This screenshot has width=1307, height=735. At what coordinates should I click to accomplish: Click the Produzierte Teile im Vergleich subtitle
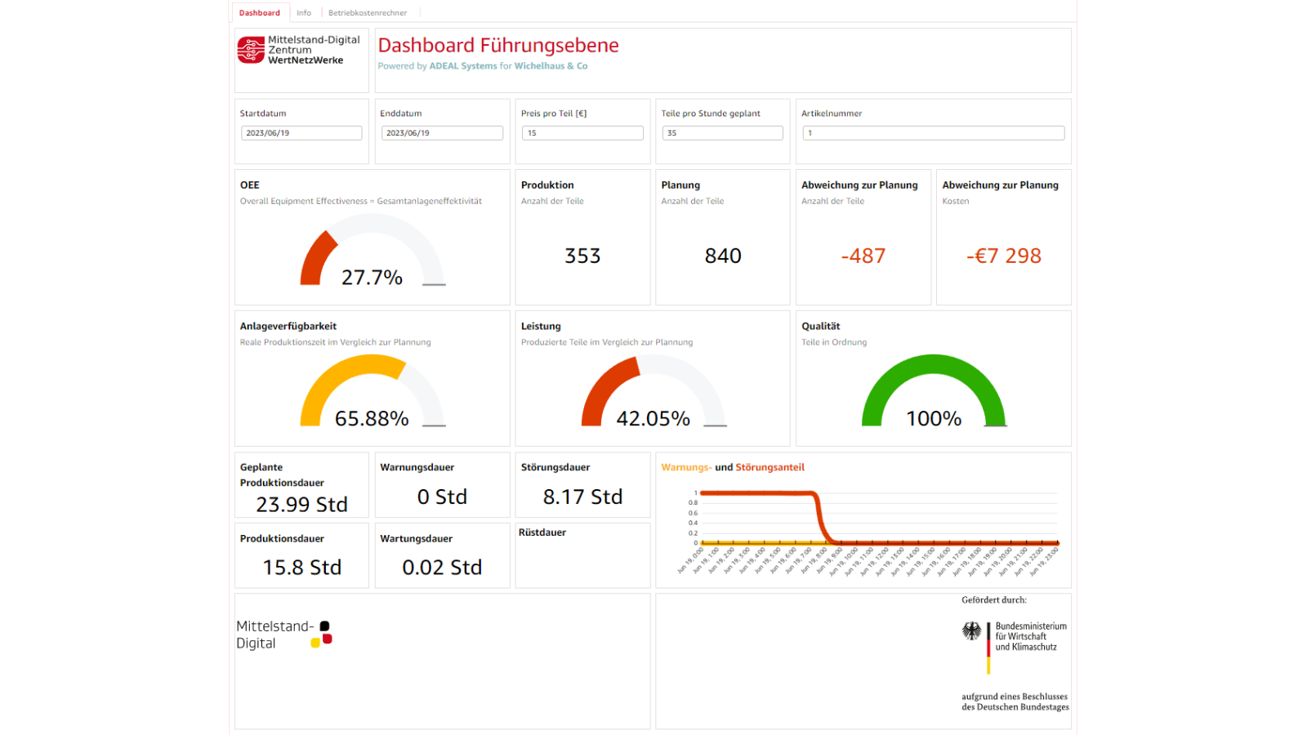(x=607, y=342)
